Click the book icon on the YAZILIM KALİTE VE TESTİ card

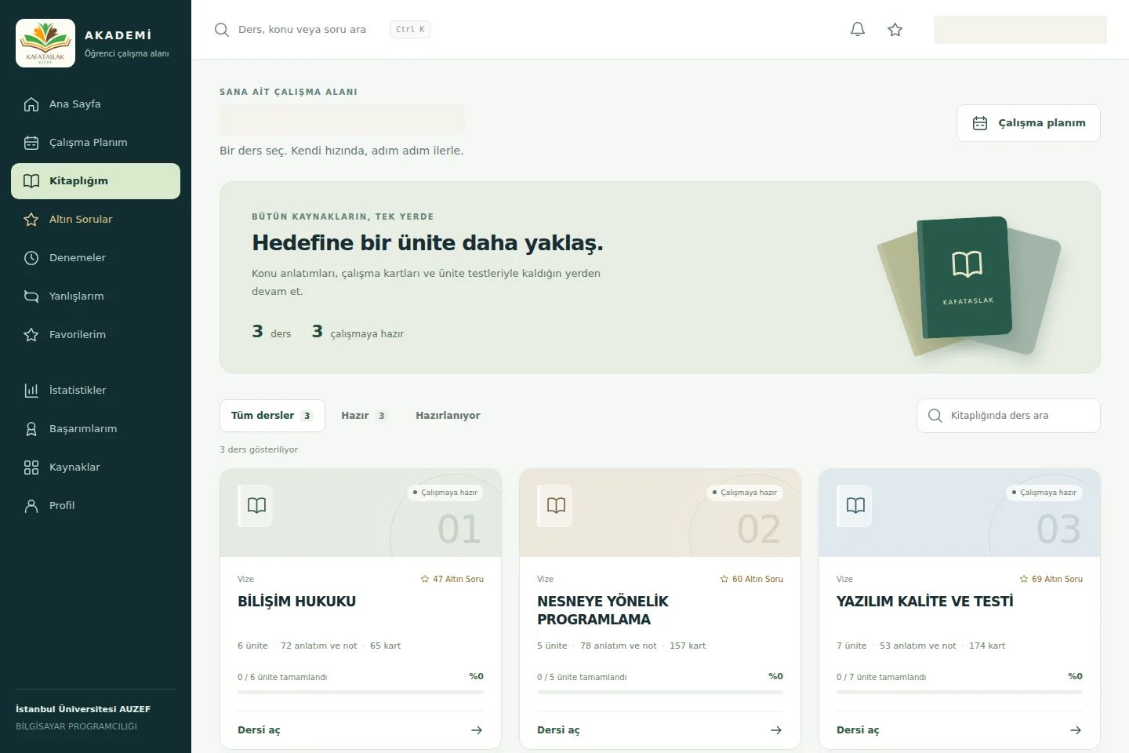(855, 505)
